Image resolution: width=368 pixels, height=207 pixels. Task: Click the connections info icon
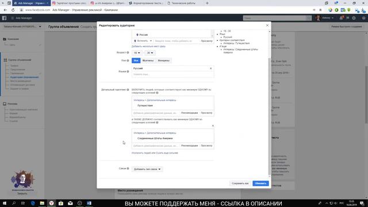click(128, 168)
